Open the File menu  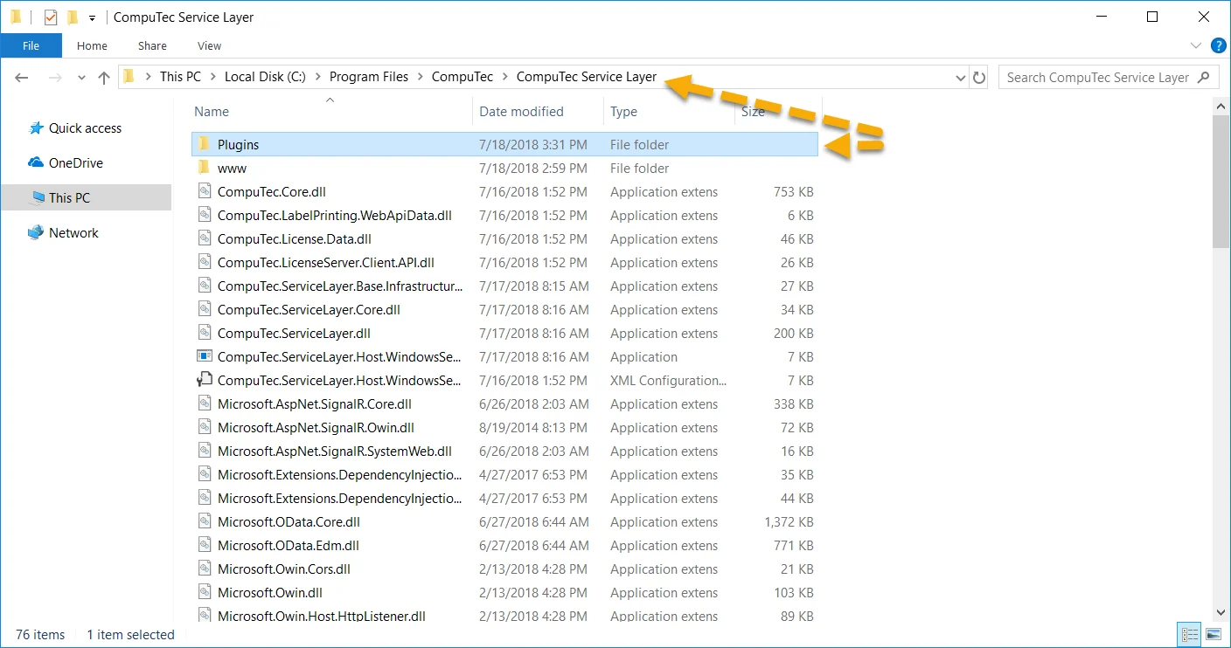point(31,46)
